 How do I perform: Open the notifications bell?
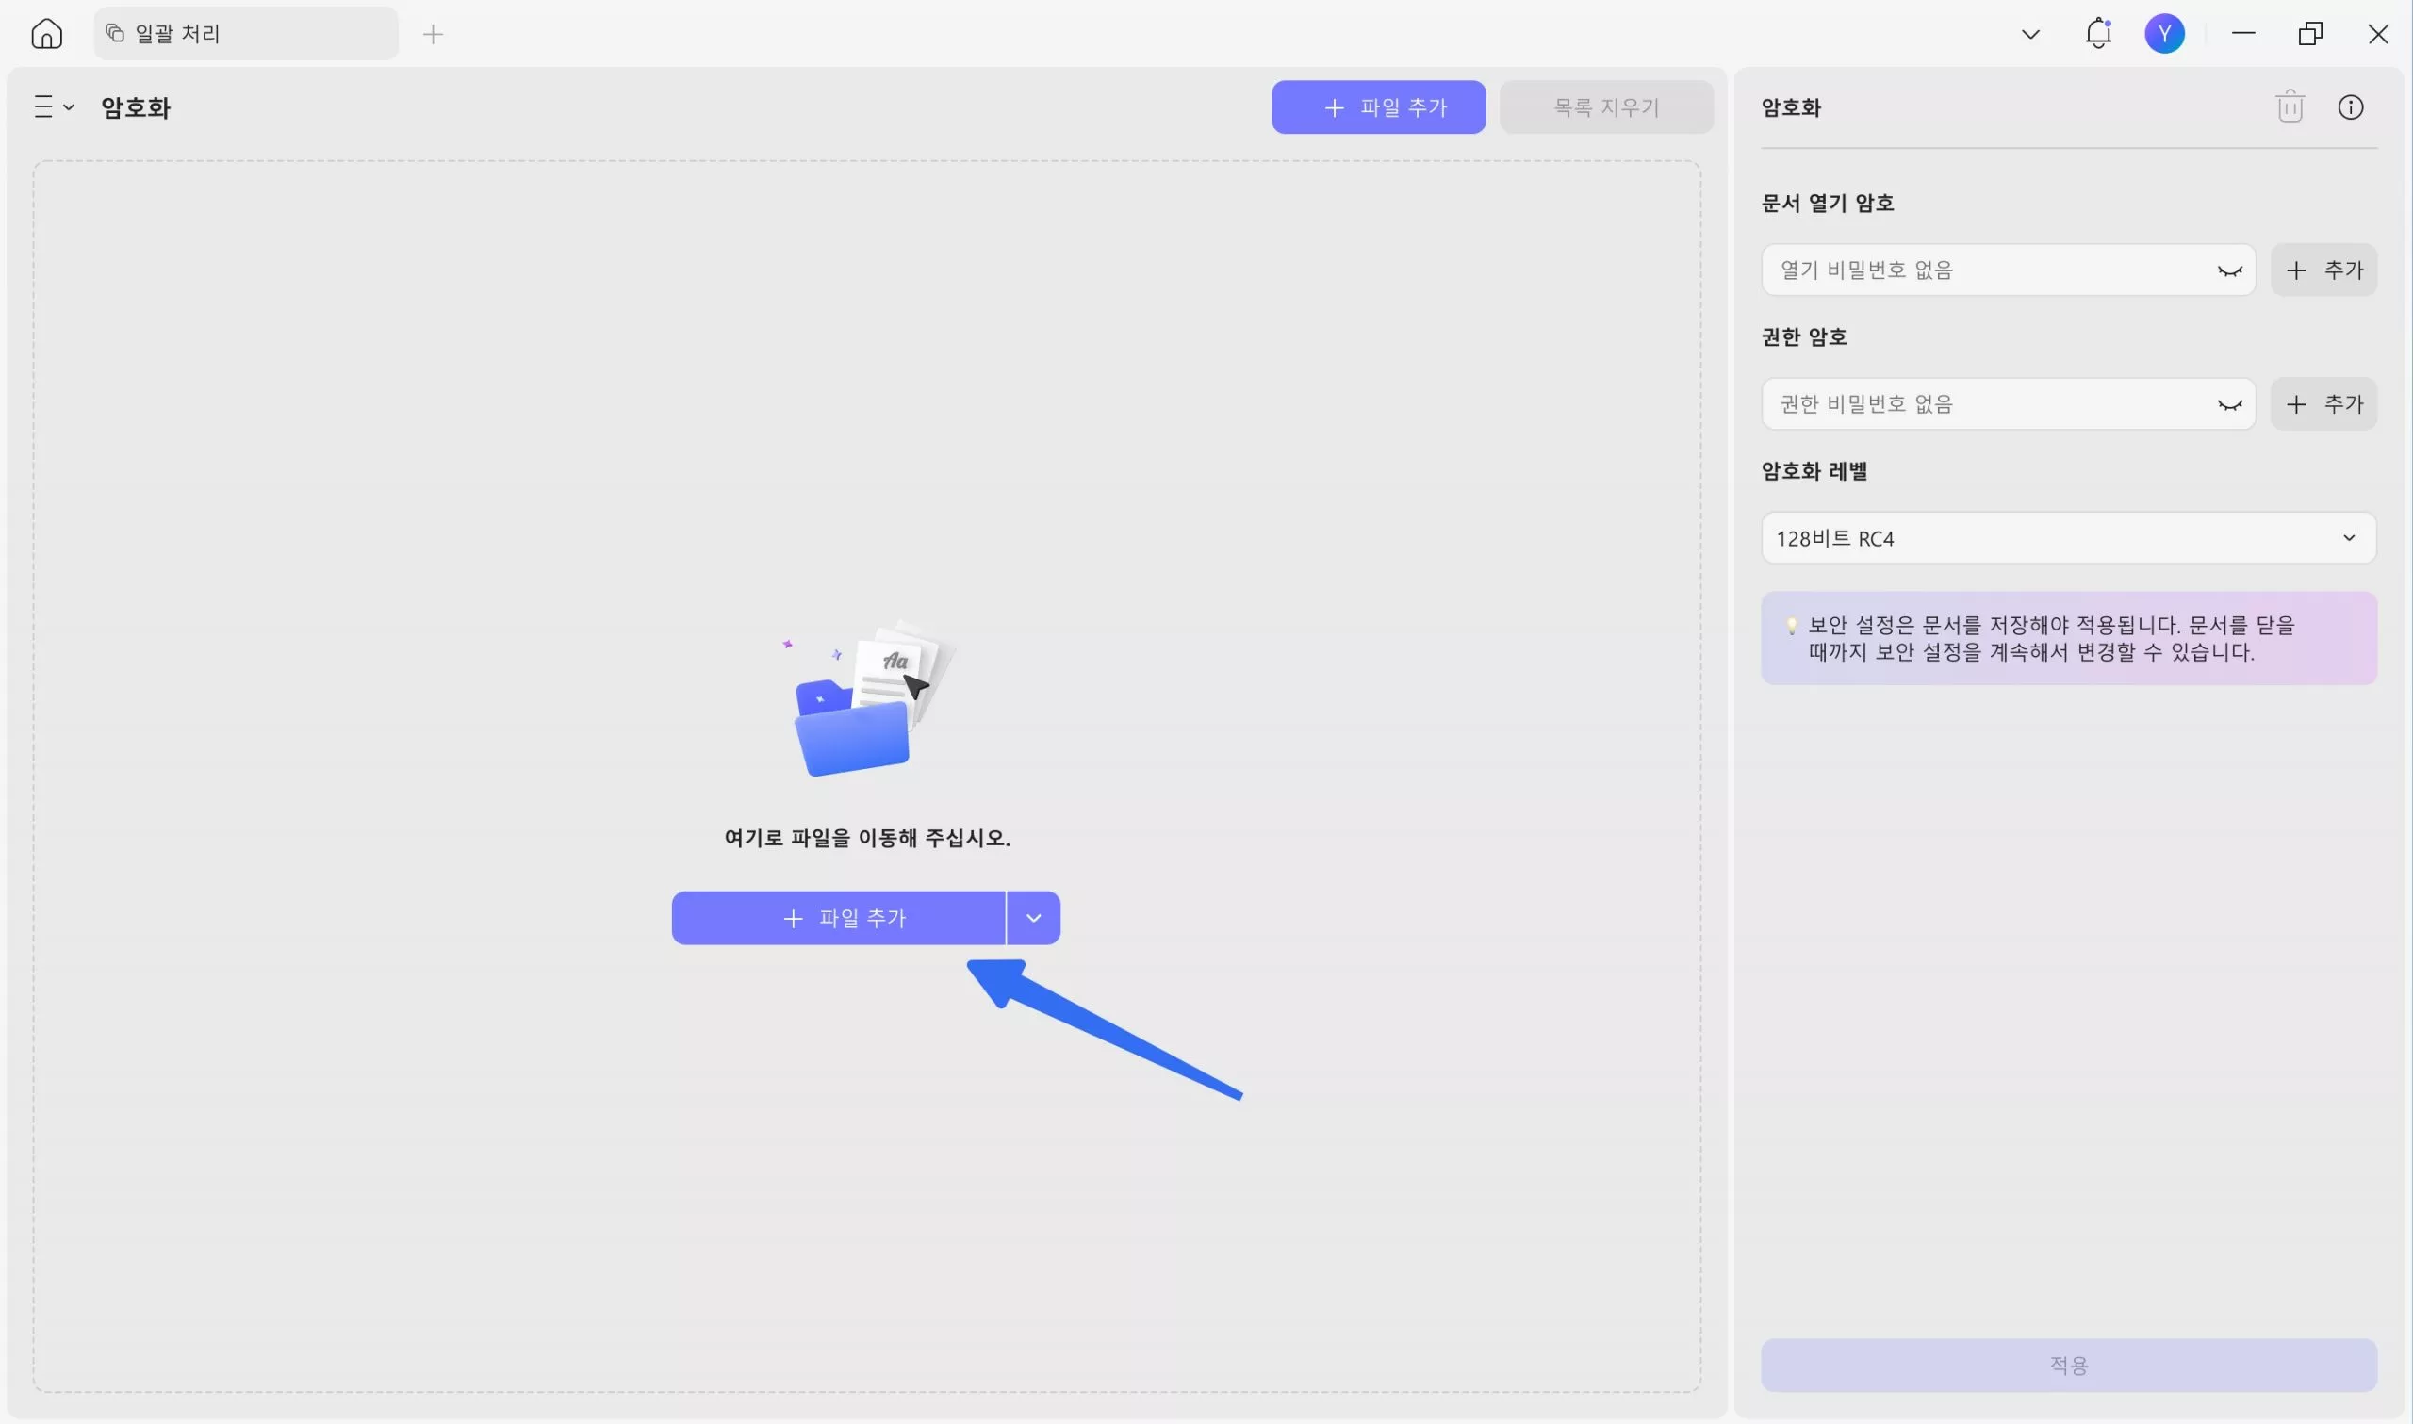[x=2098, y=34]
